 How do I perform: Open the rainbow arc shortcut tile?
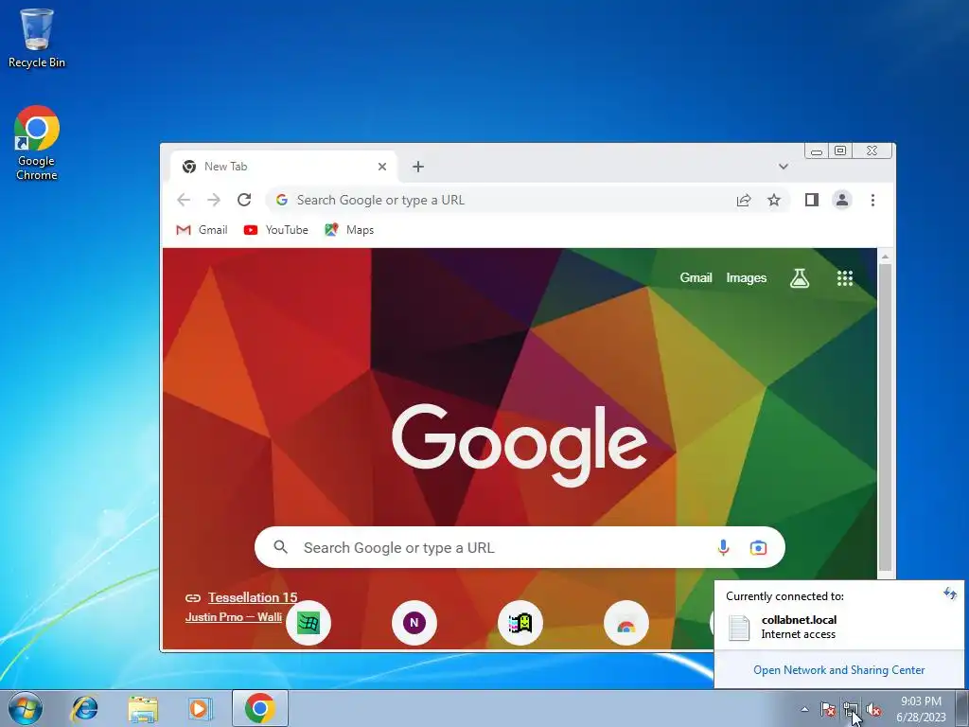point(626,623)
